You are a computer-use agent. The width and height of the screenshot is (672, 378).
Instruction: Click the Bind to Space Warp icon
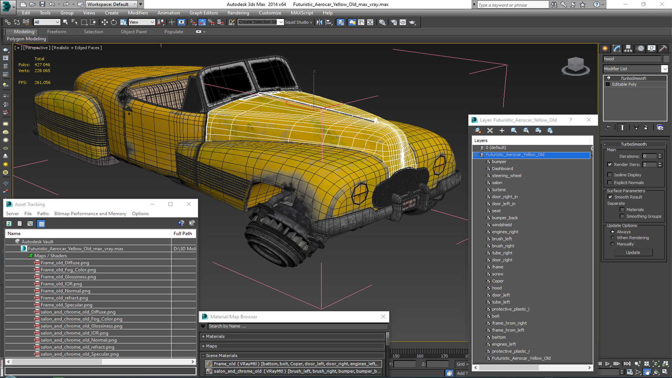[x=26, y=22]
